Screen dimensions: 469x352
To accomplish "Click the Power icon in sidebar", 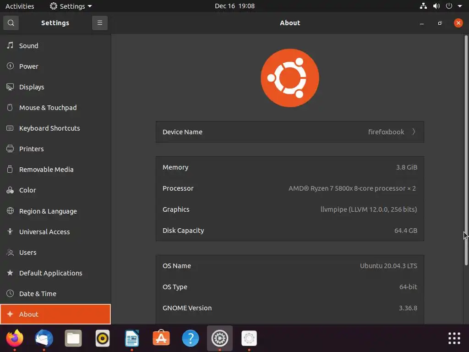I will [x=10, y=66].
